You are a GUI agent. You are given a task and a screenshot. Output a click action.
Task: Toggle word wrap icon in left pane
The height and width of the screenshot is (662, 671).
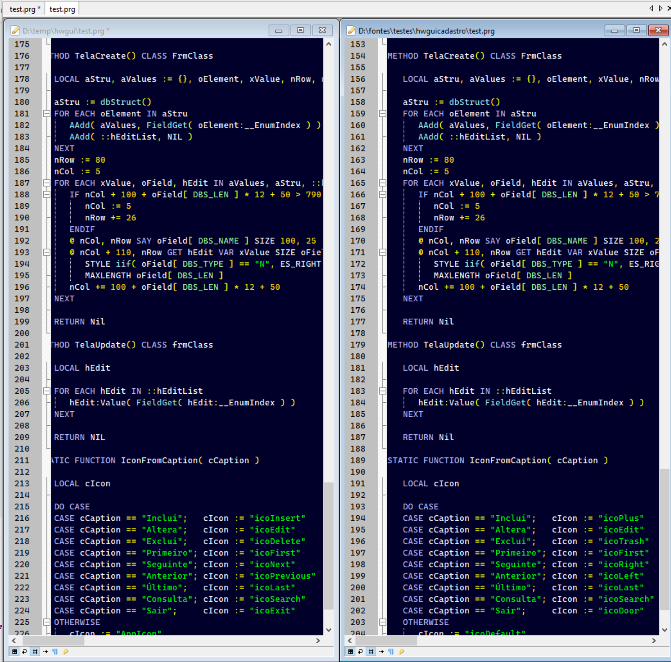(x=25, y=651)
